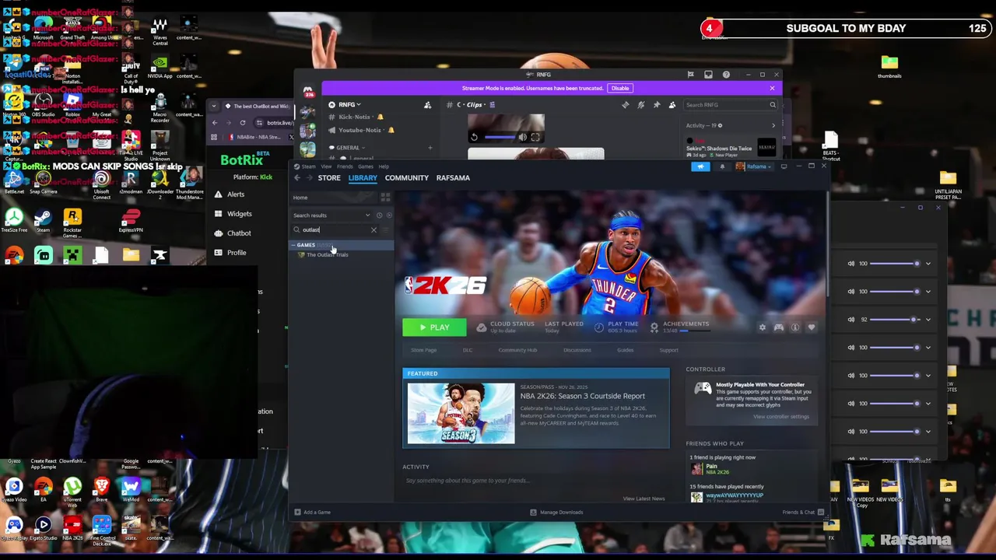Open Discord notification settings icon
This screenshot has height=560, width=996.
click(x=641, y=105)
